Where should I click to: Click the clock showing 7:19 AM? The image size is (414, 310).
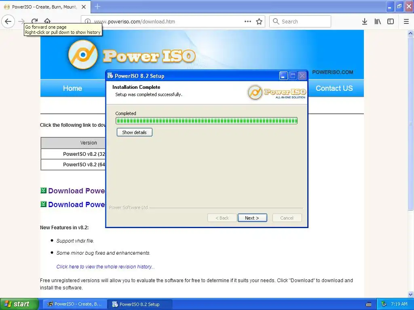399,304
